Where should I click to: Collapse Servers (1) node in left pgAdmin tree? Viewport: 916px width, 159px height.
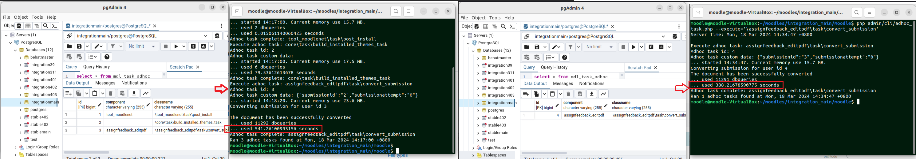tap(6, 35)
